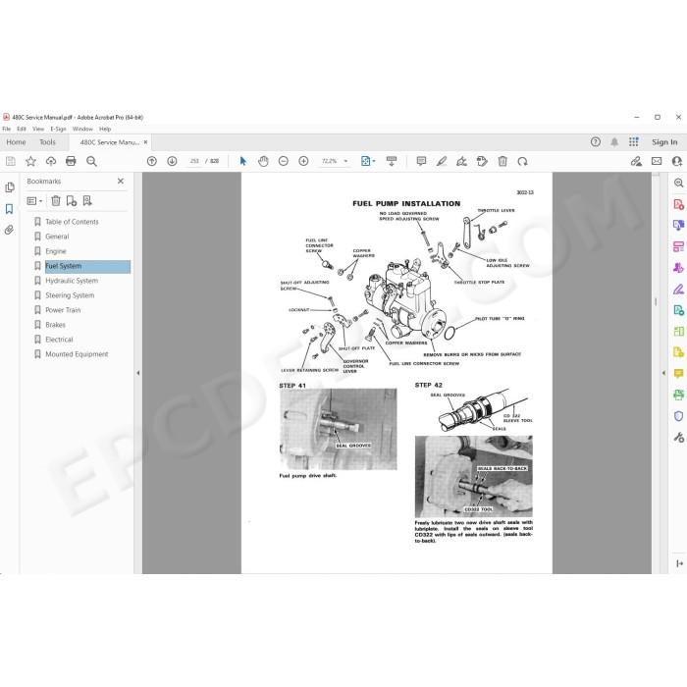Click the Protect shield tool in right pane
The image size is (687, 687).
pos(678,416)
